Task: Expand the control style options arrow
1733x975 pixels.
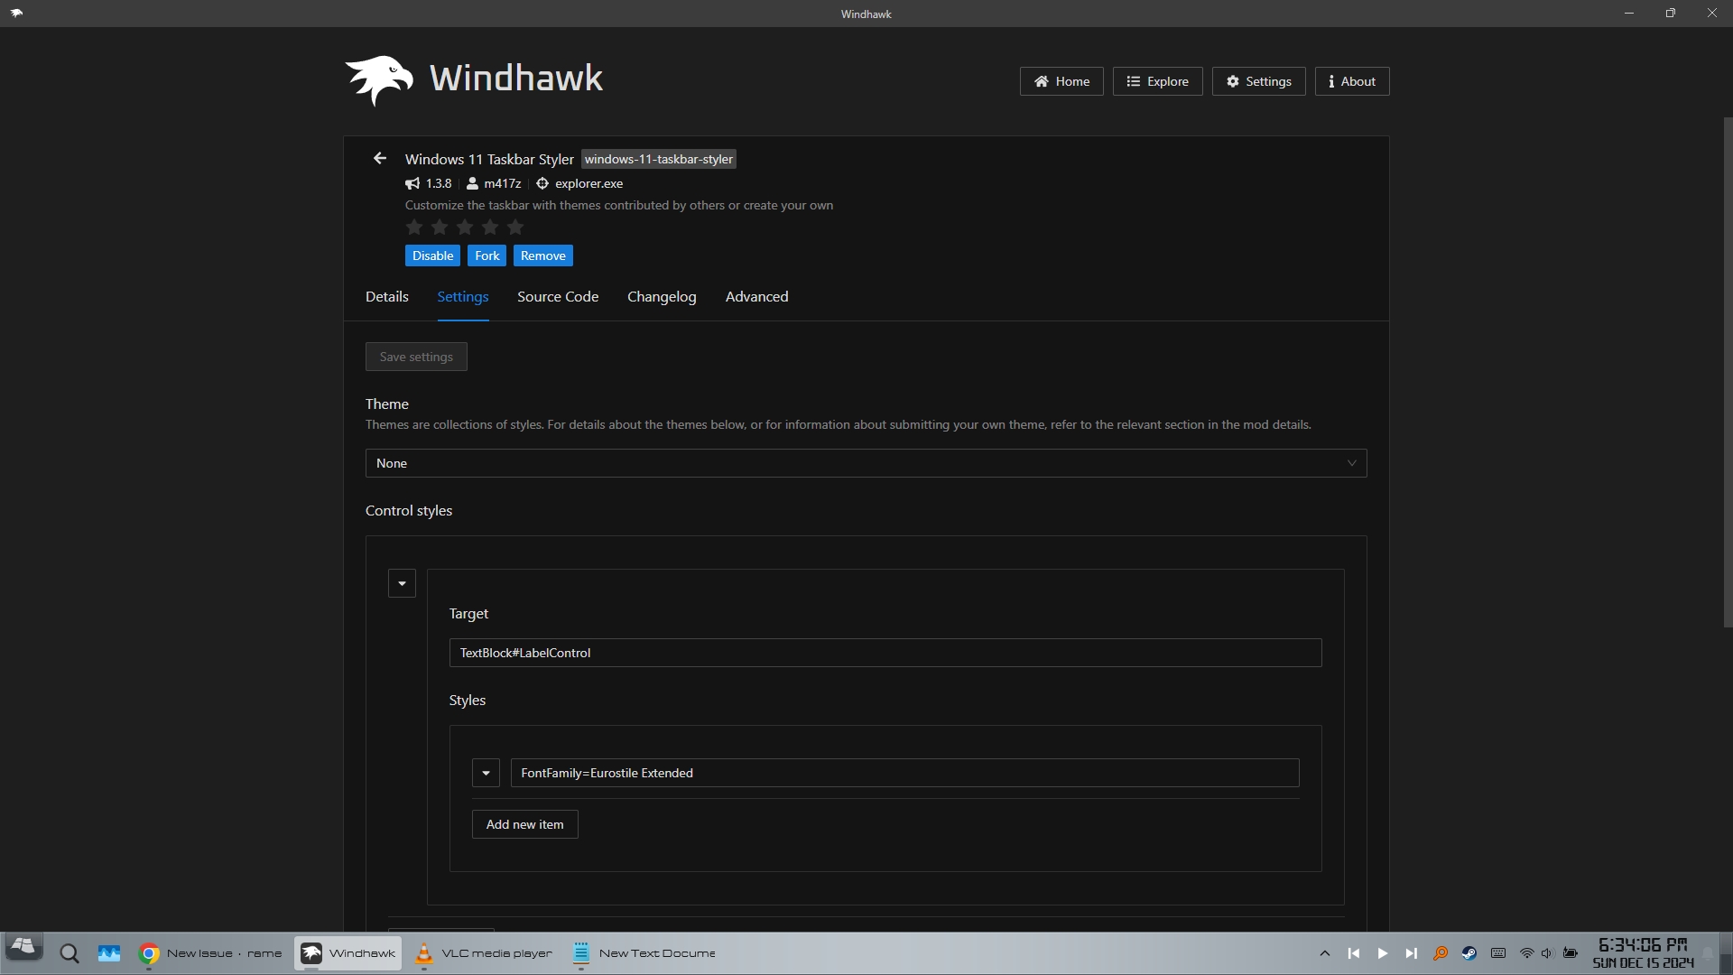Action: pyautogui.click(x=401, y=582)
